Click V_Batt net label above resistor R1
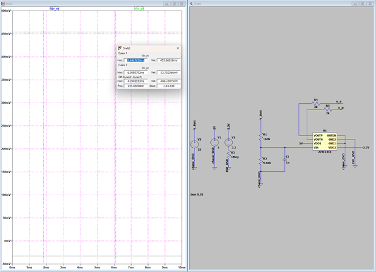This screenshot has height=272, width=376. click(x=261, y=115)
